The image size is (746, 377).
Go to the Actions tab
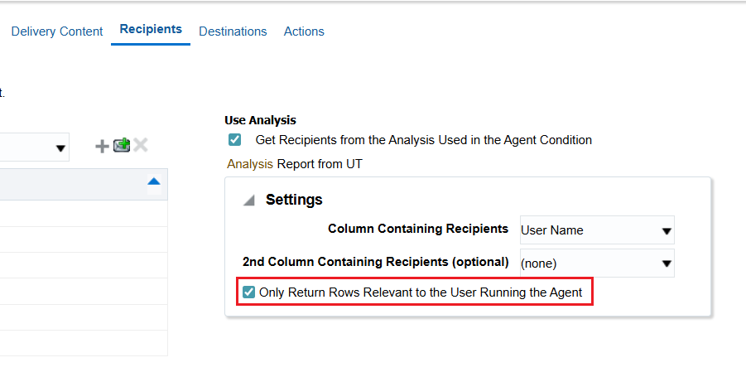[304, 31]
